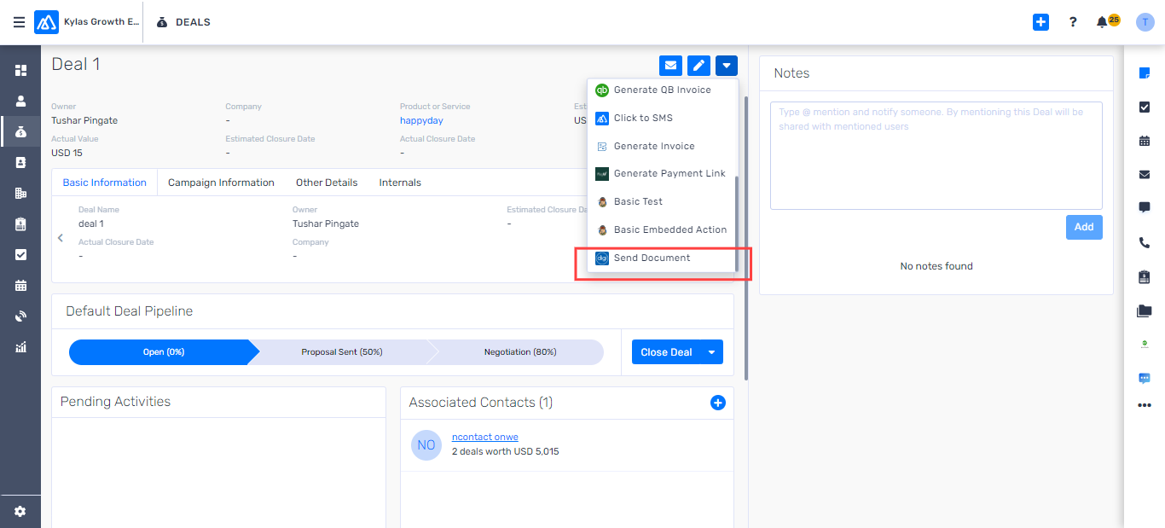Click the Close Deal button
The height and width of the screenshot is (528, 1165).
coord(664,351)
